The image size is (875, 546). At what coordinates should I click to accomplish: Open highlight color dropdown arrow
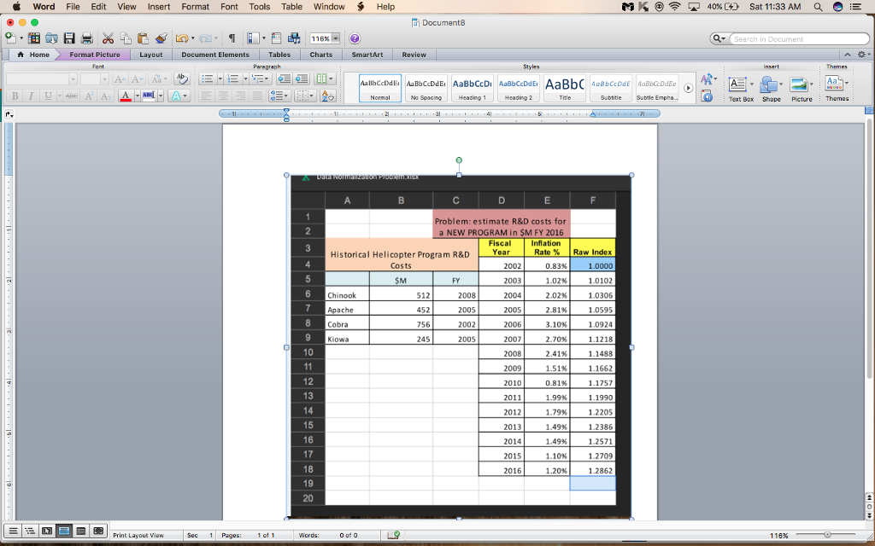coord(161,96)
